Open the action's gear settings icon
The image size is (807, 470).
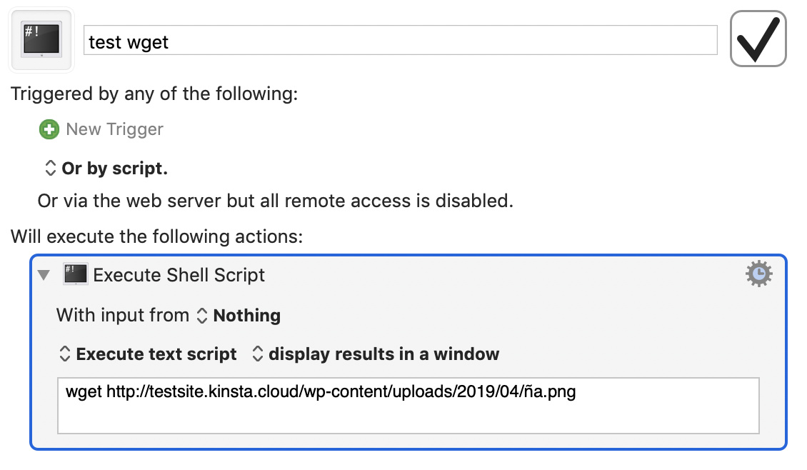tap(758, 274)
